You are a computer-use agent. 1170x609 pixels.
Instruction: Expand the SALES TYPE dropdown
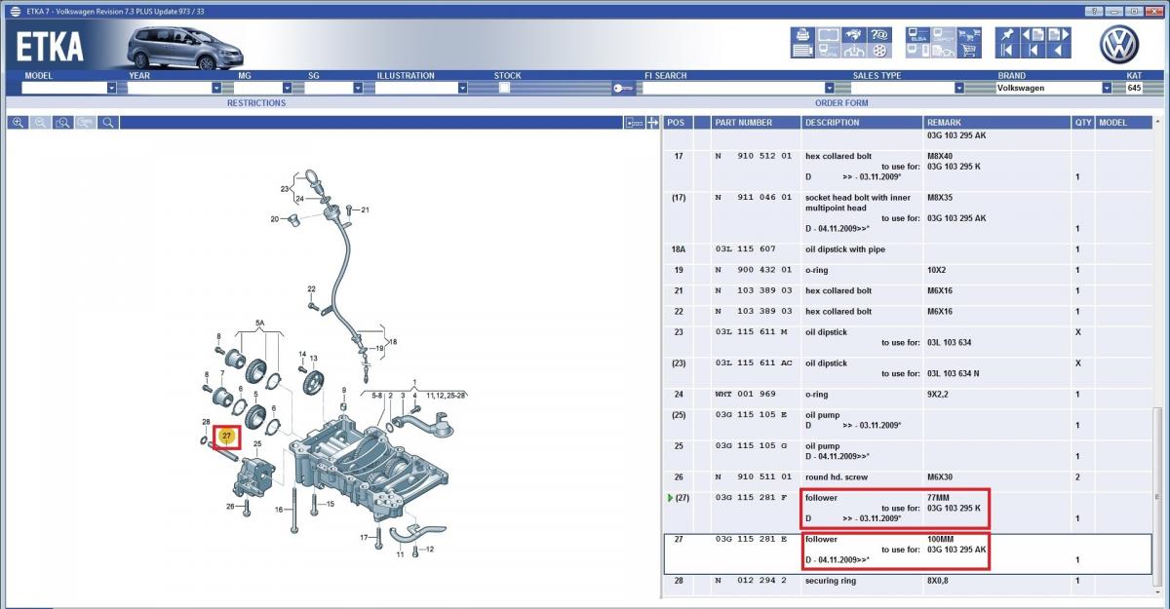click(959, 88)
